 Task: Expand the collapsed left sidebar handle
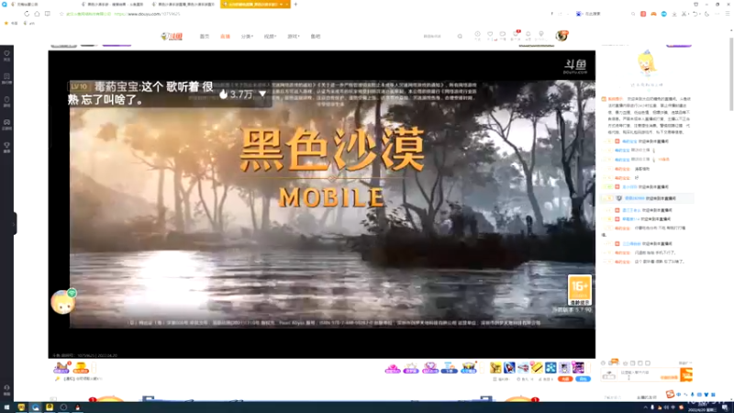click(15, 223)
